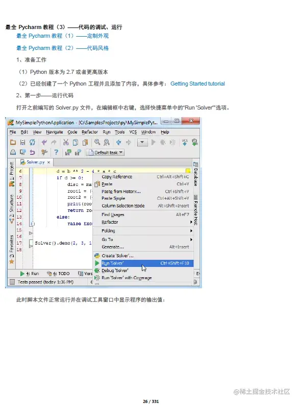Click the Synchronize refresh toolbar icon

point(32,142)
